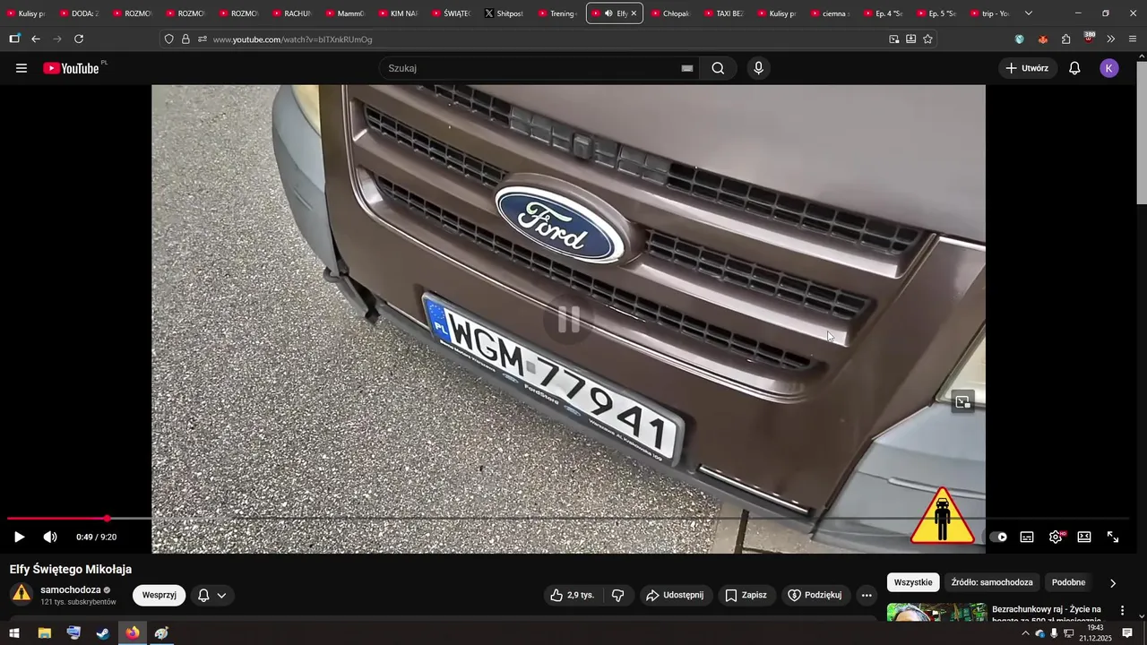
Task: Open more actions three-dot menu
Action: (x=866, y=595)
